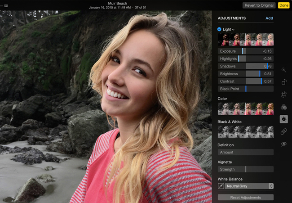
Task: Adjust the Exposure slider
Action: (246, 51)
